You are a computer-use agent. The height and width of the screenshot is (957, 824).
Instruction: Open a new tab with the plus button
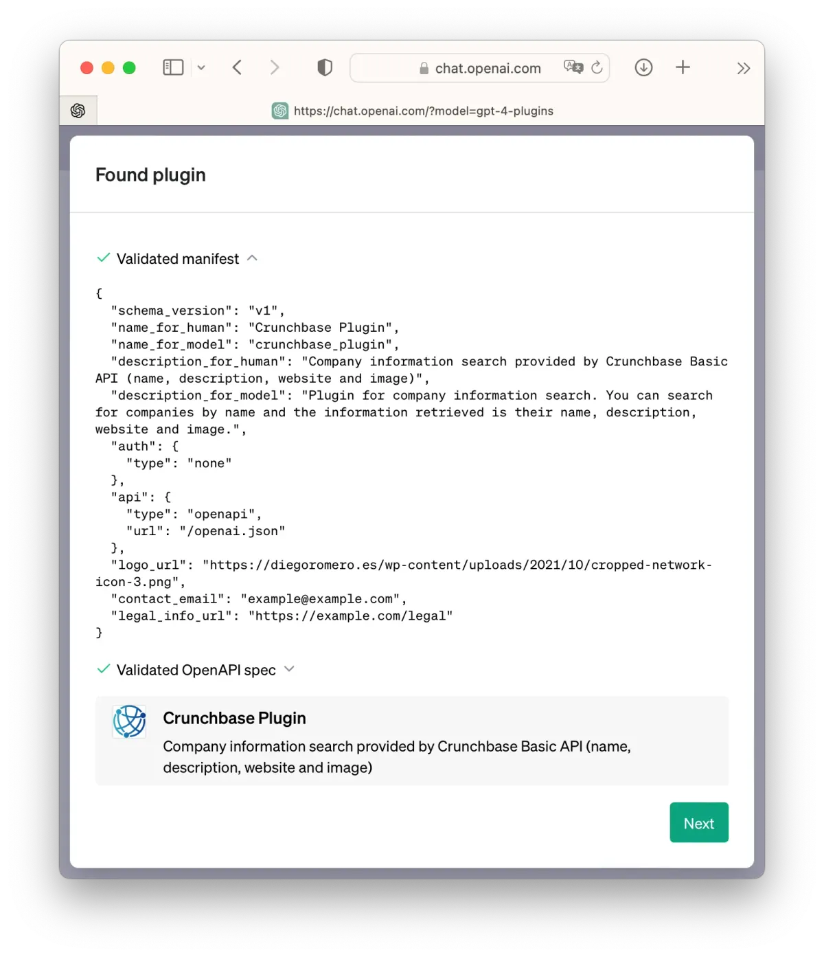(x=683, y=67)
